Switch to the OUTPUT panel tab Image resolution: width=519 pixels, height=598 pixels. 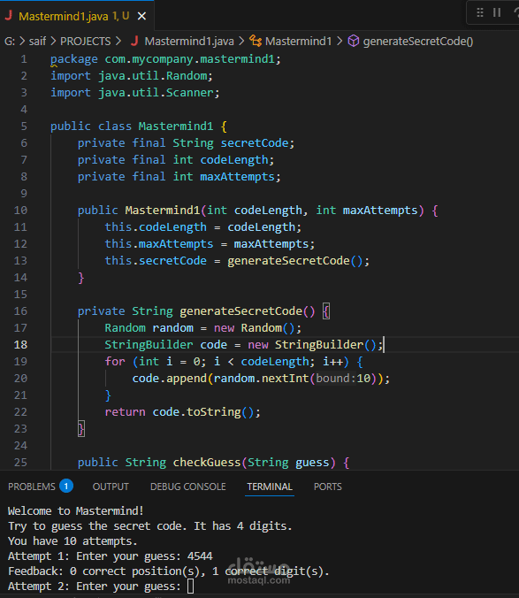(x=111, y=487)
